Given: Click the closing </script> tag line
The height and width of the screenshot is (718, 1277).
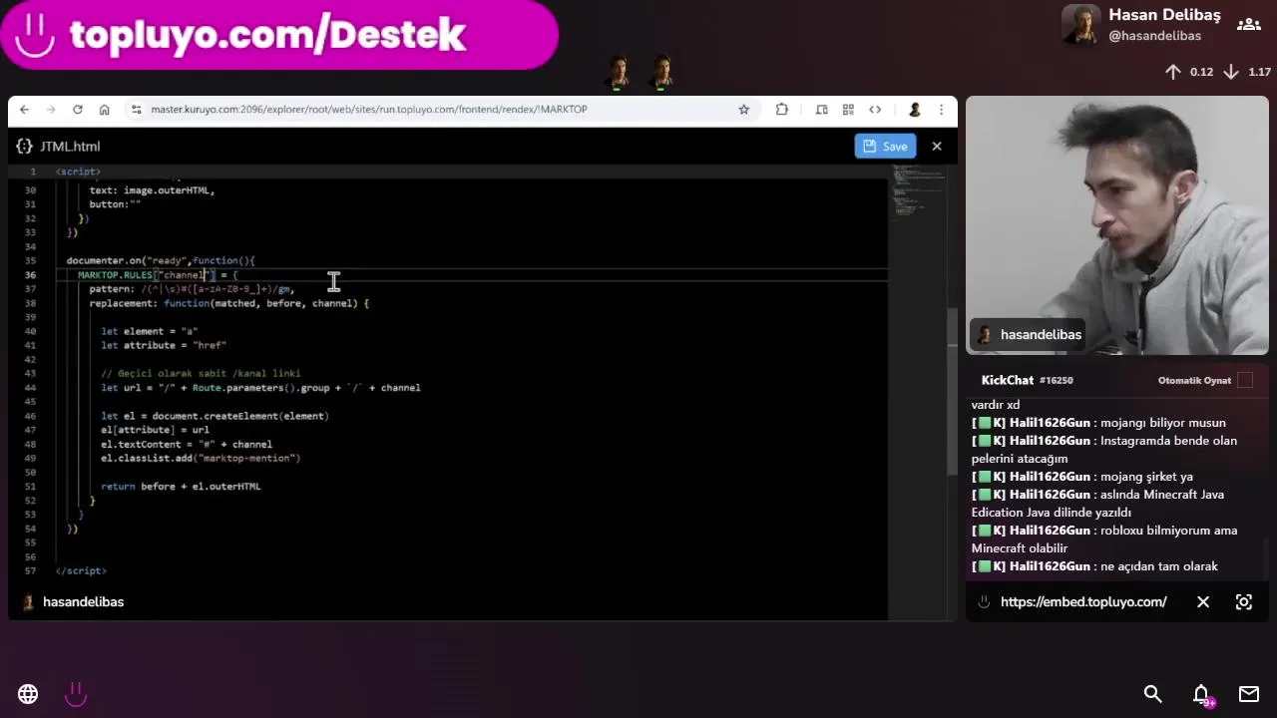Looking at the screenshot, I should (81, 571).
